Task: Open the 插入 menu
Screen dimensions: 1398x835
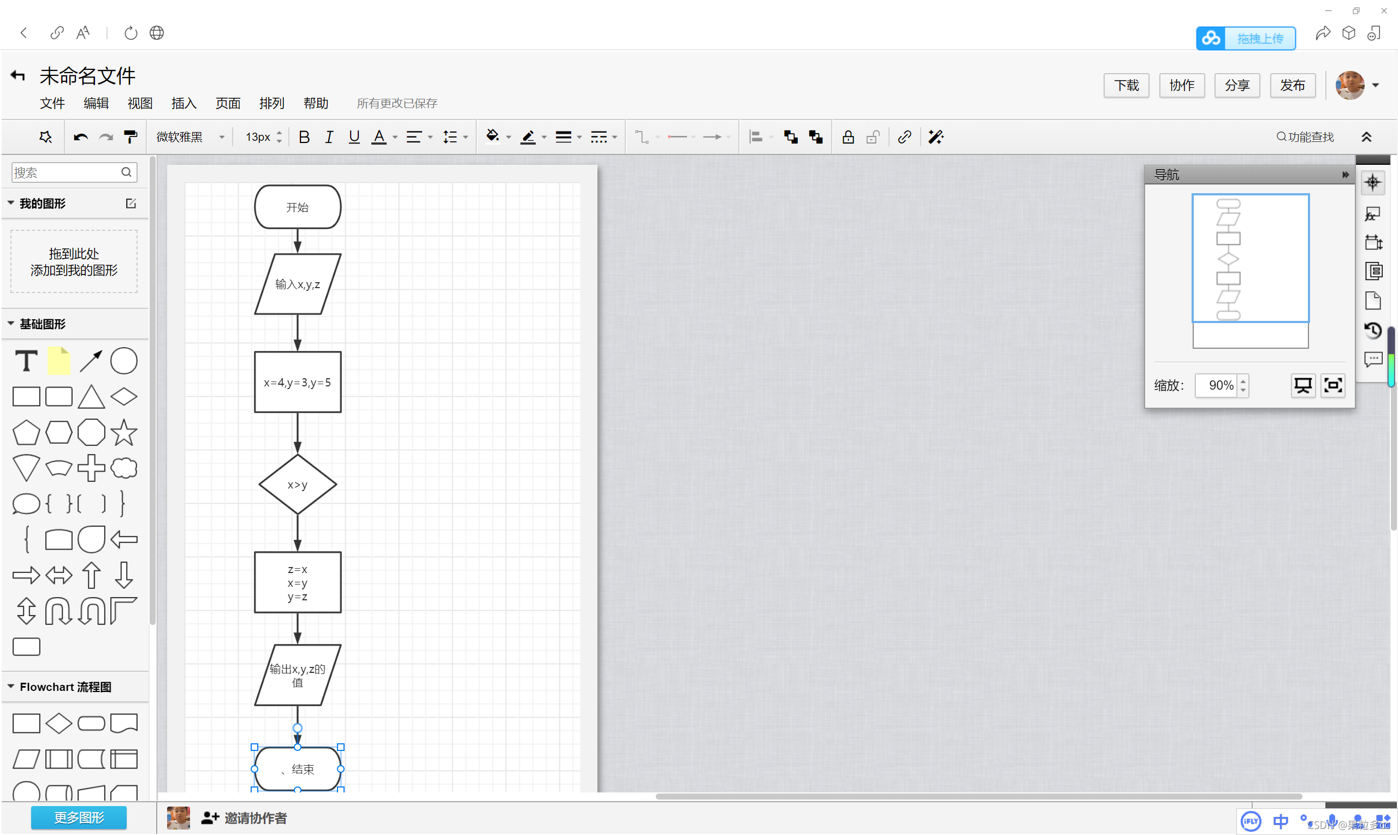Action: (184, 103)
